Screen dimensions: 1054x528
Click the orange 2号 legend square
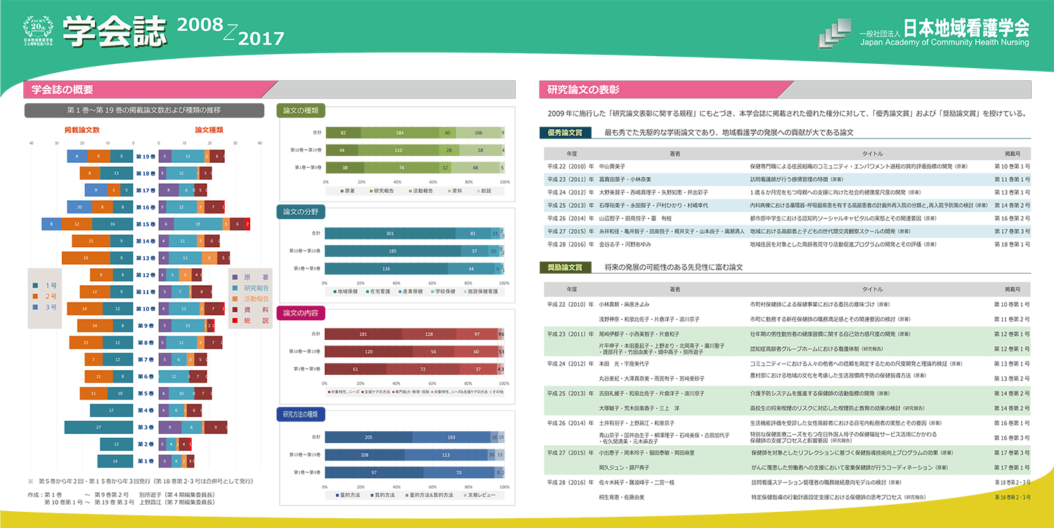(35, 296)
